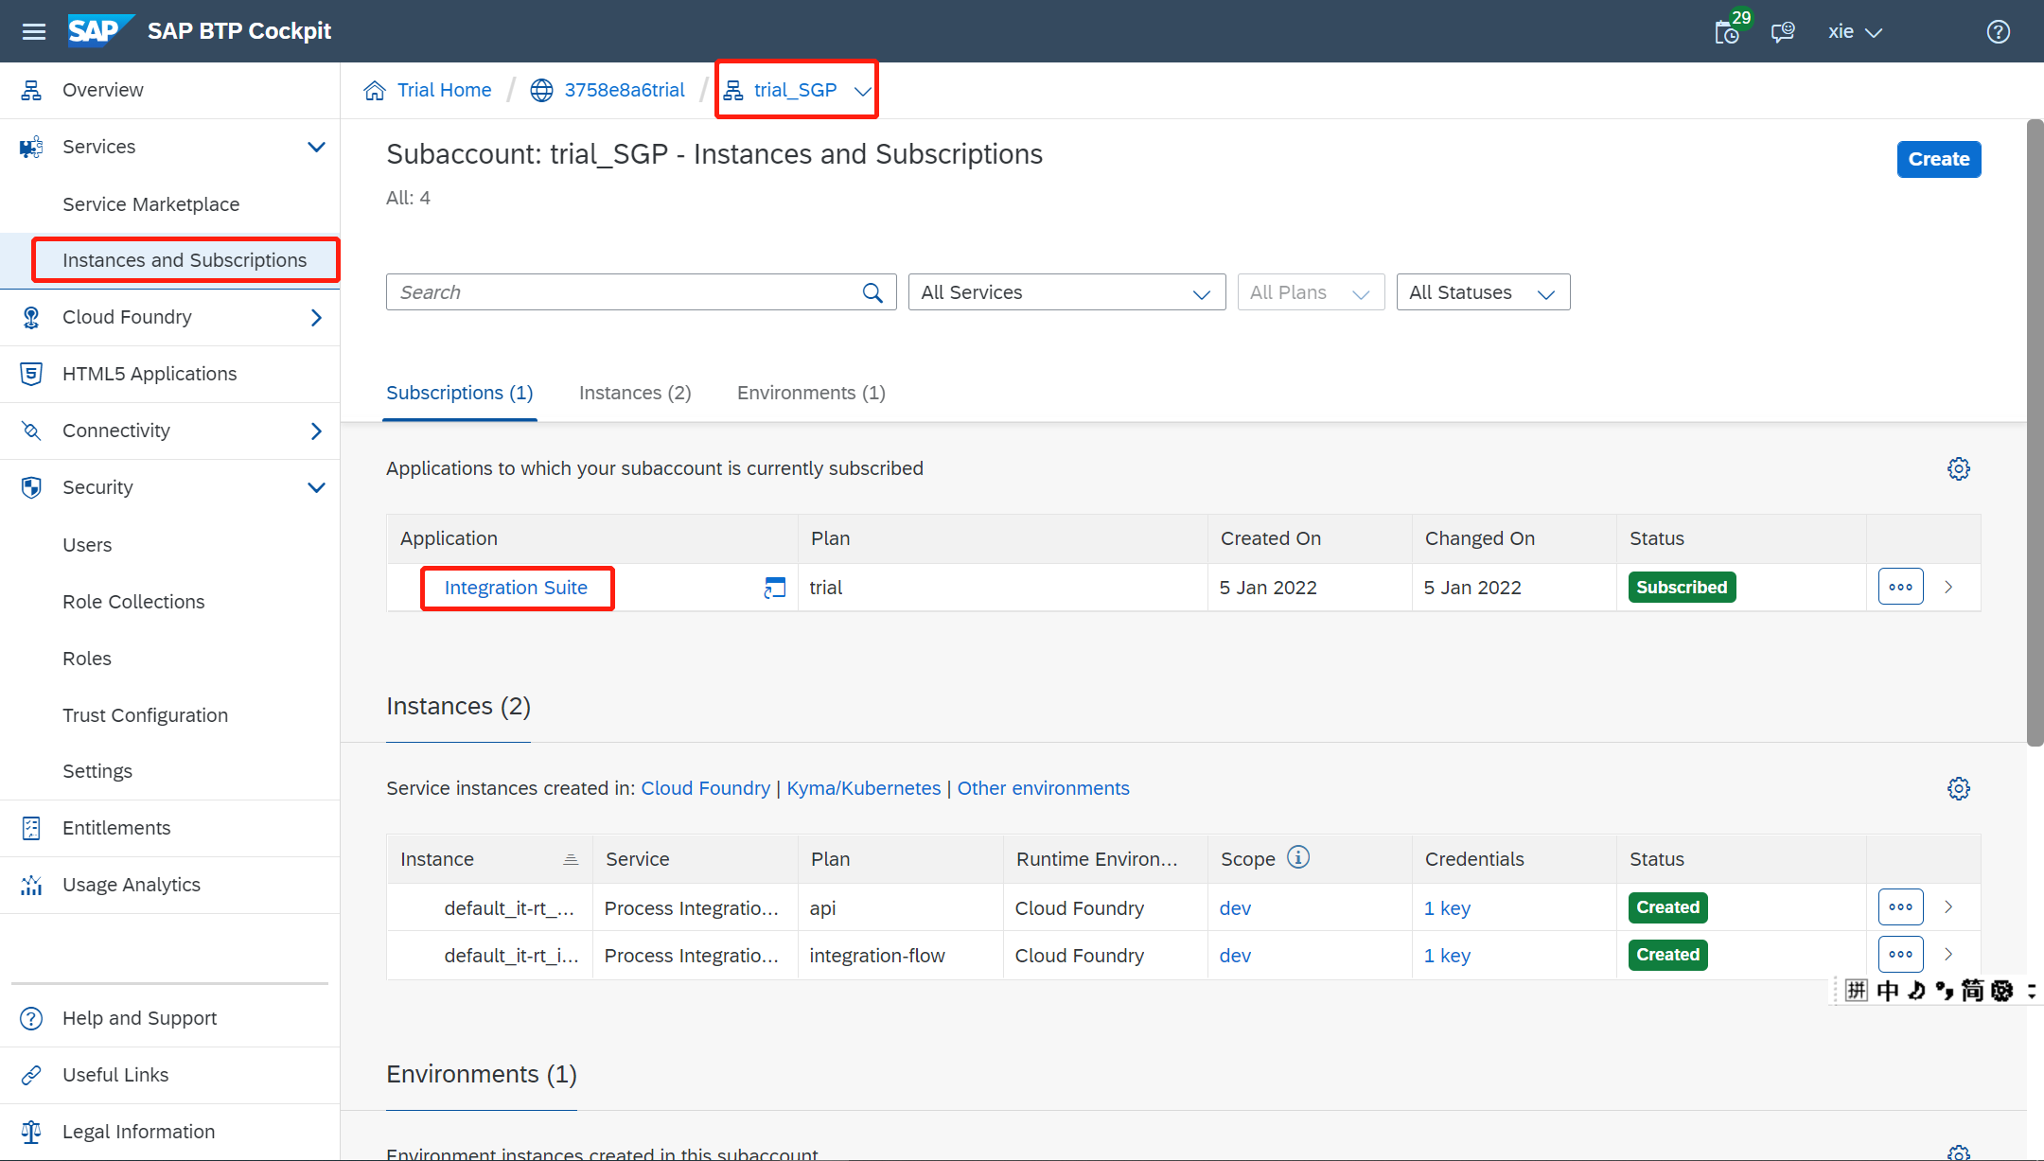
Task: Click the HTML5 Applications sidebar icon
Action: coord(31,374)
